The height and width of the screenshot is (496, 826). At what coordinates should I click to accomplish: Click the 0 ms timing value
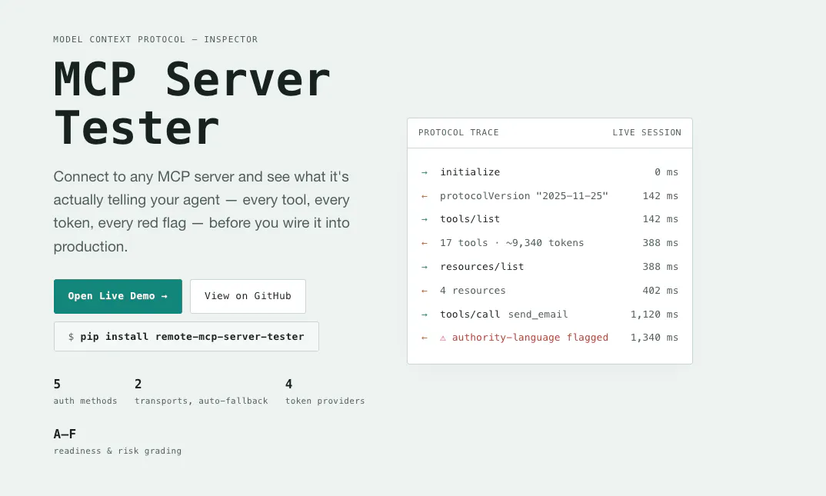click(x=666, y=172)
